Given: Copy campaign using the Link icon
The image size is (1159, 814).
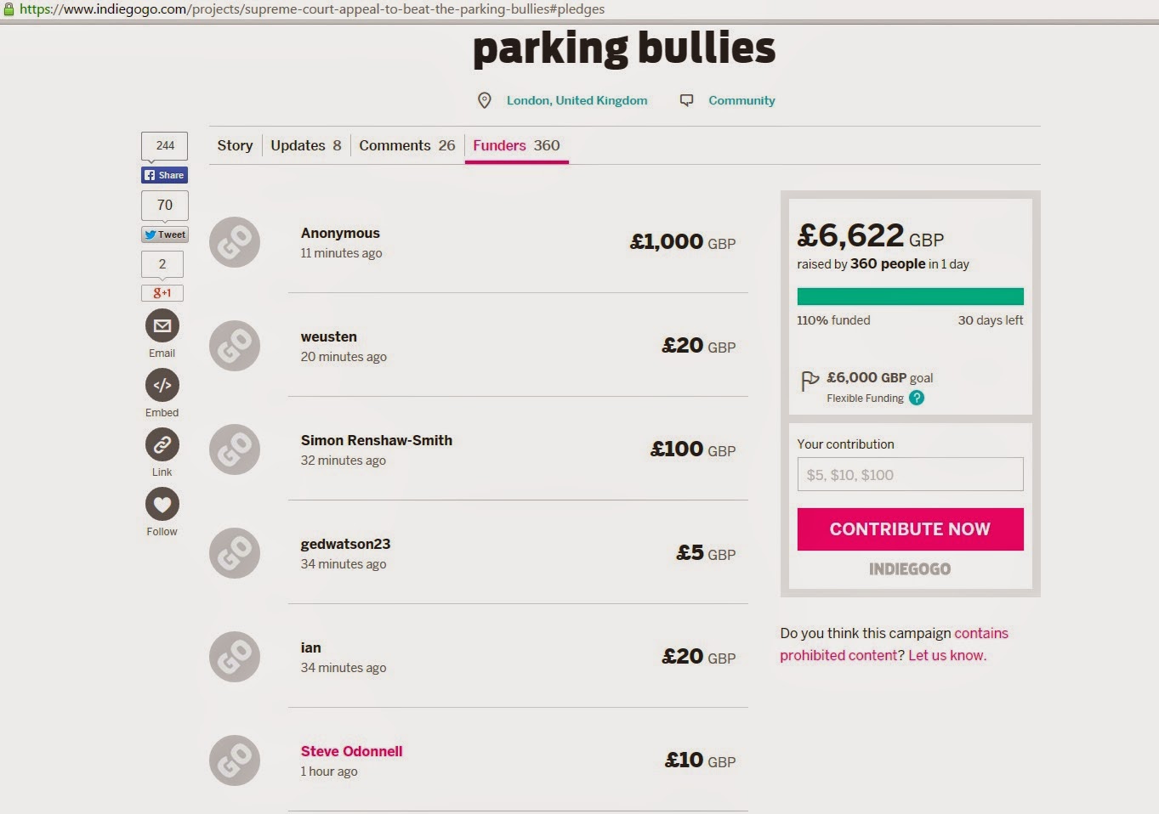Looking at the screenshot, I should (x=162, y=444).
